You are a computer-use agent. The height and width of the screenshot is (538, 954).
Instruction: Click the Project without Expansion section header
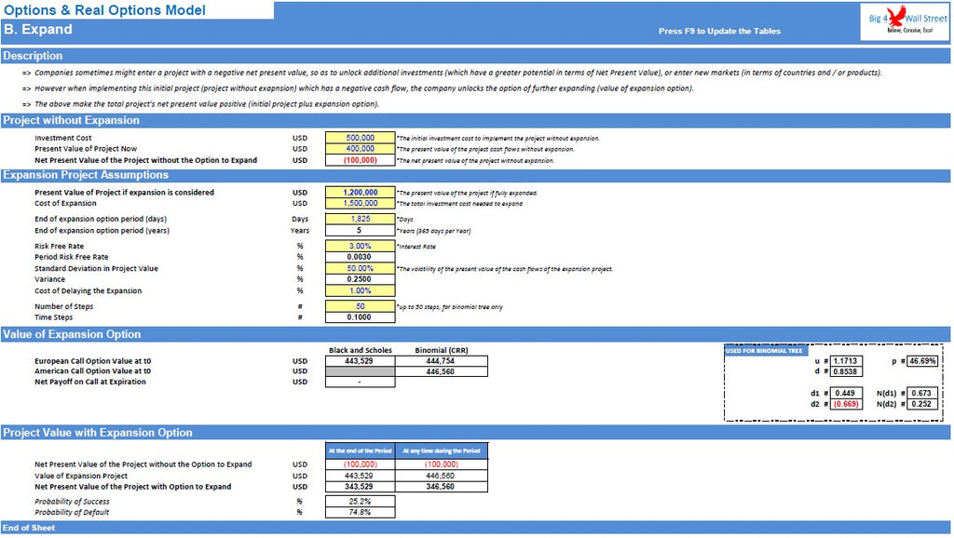(475, 120)
